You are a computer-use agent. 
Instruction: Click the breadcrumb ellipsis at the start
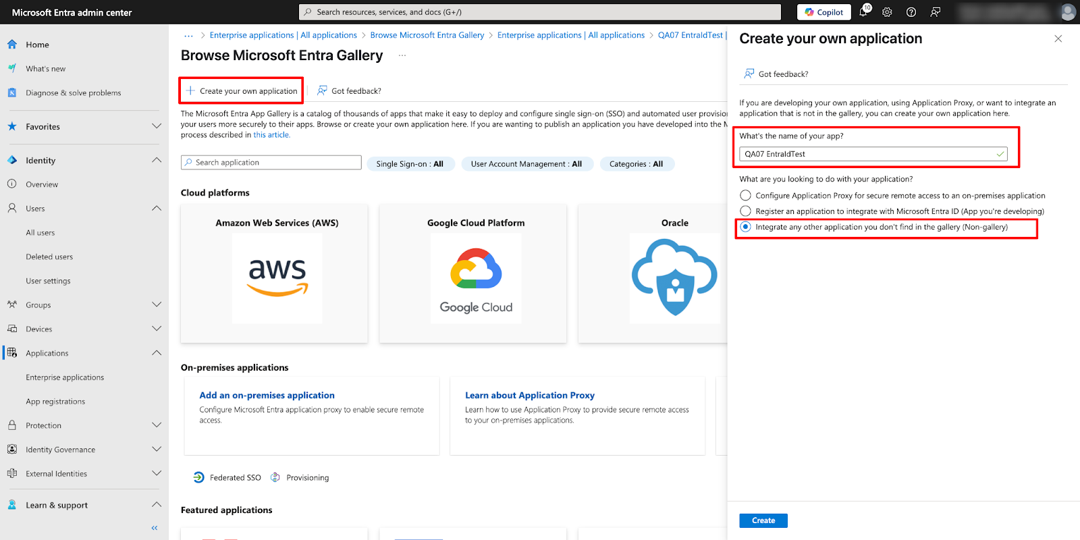coord(188,35)
